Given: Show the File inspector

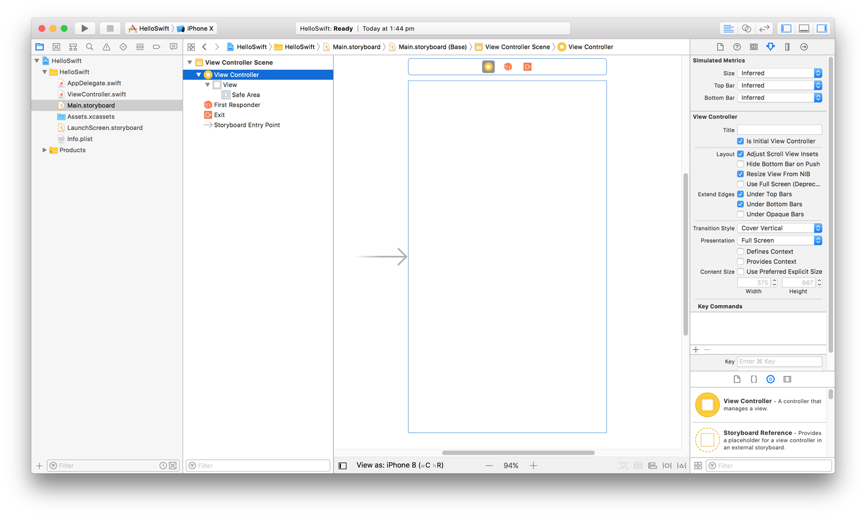Looking at the screenshot, I should [x=720, y=47].
